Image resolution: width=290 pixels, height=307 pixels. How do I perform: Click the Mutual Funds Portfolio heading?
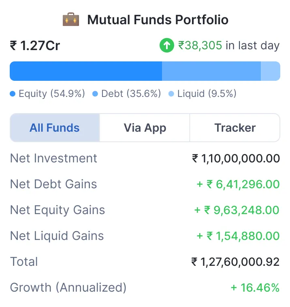[158, 19]
